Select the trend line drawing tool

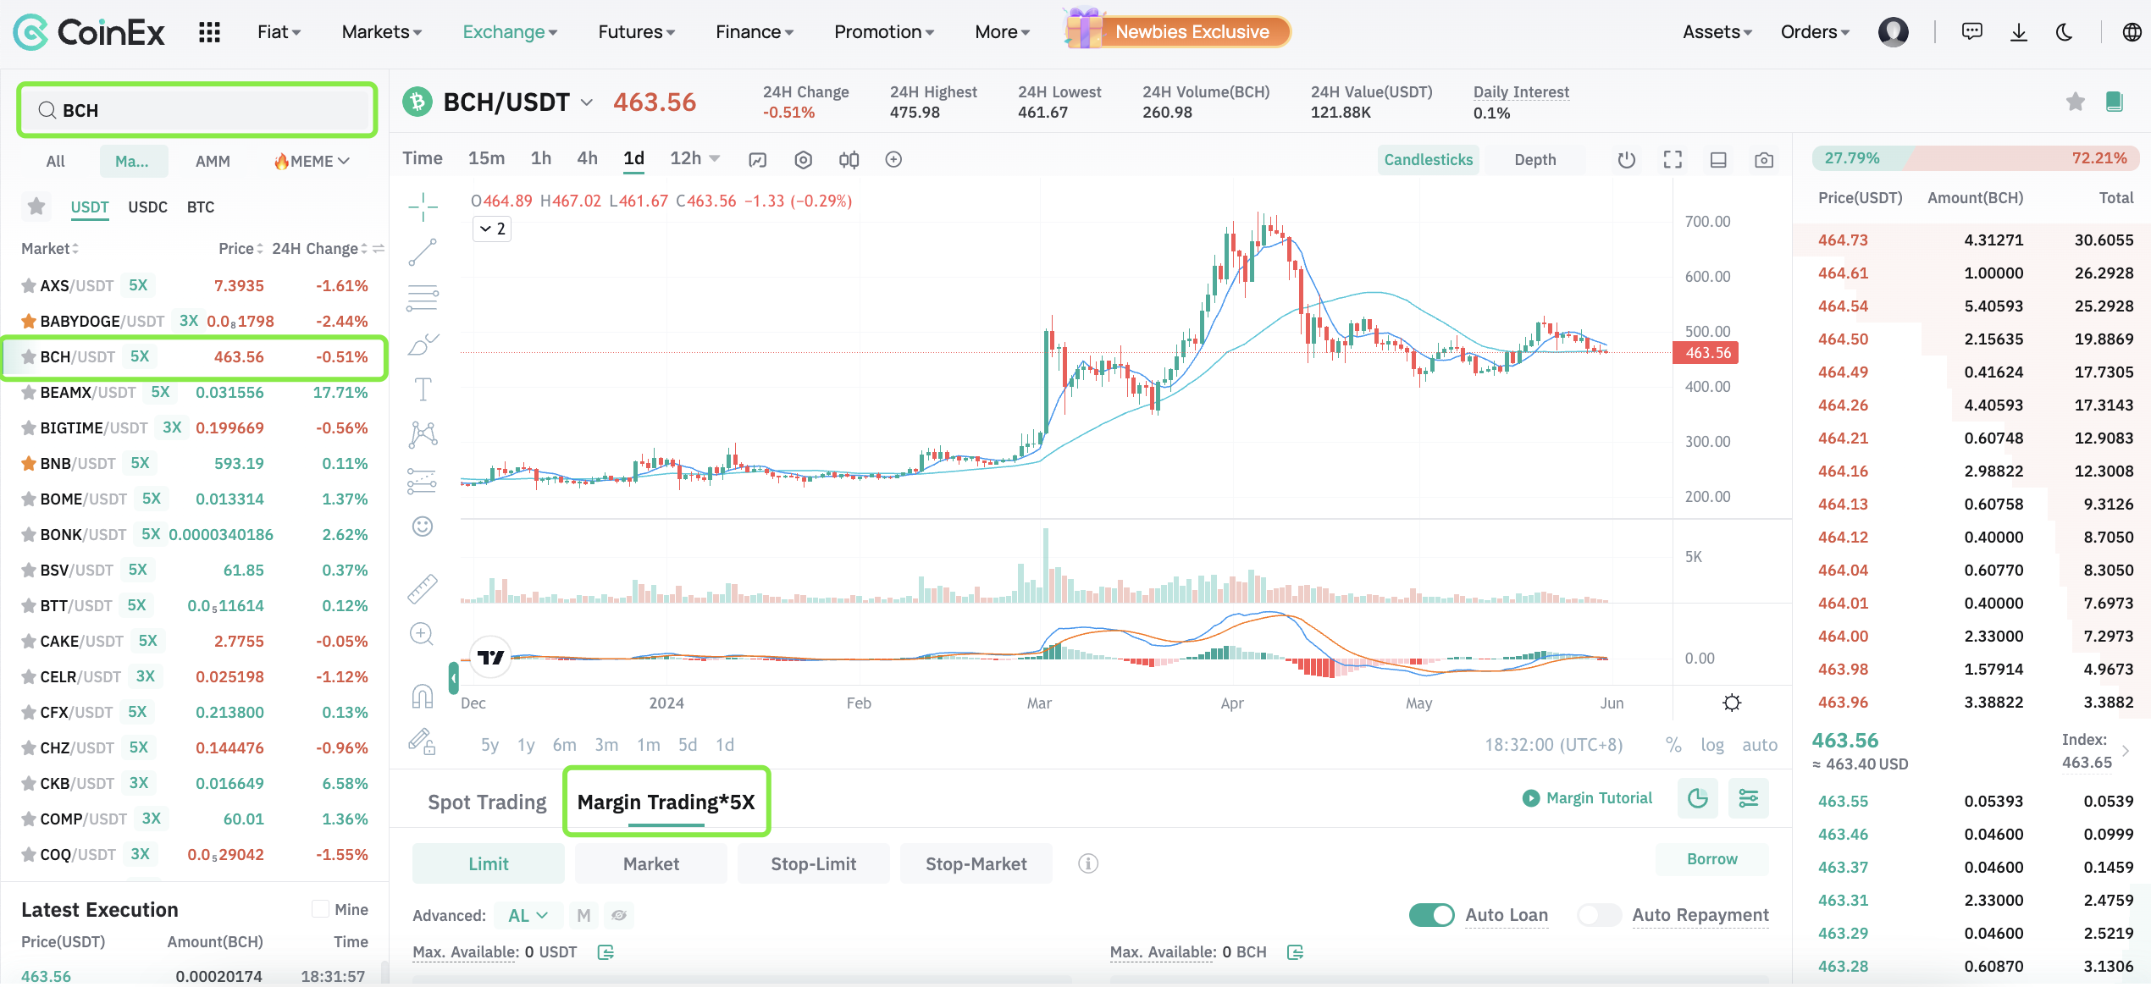423,251
